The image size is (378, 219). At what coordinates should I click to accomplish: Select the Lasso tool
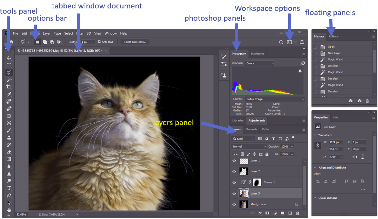pyautogui.click(x=9, y=72)
